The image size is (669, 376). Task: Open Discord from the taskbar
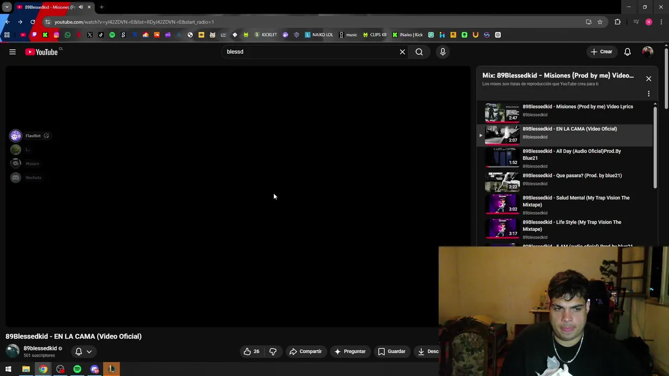95,369
